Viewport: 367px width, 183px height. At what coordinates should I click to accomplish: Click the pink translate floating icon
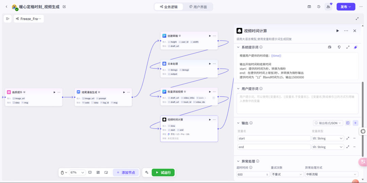point(363,162)
